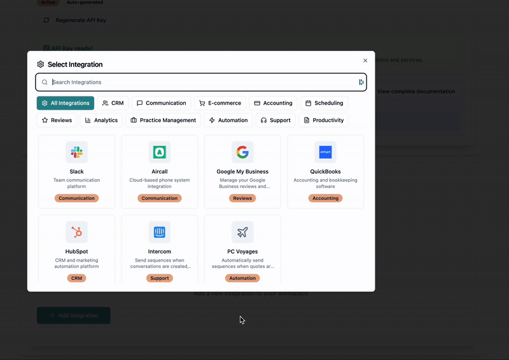Choose the Aircall integration title

pyautogui.click(x=160, y=171)
